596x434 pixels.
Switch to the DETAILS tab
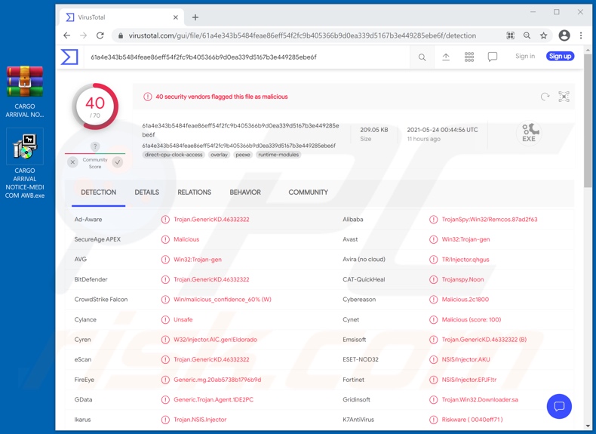coord(146,192)
